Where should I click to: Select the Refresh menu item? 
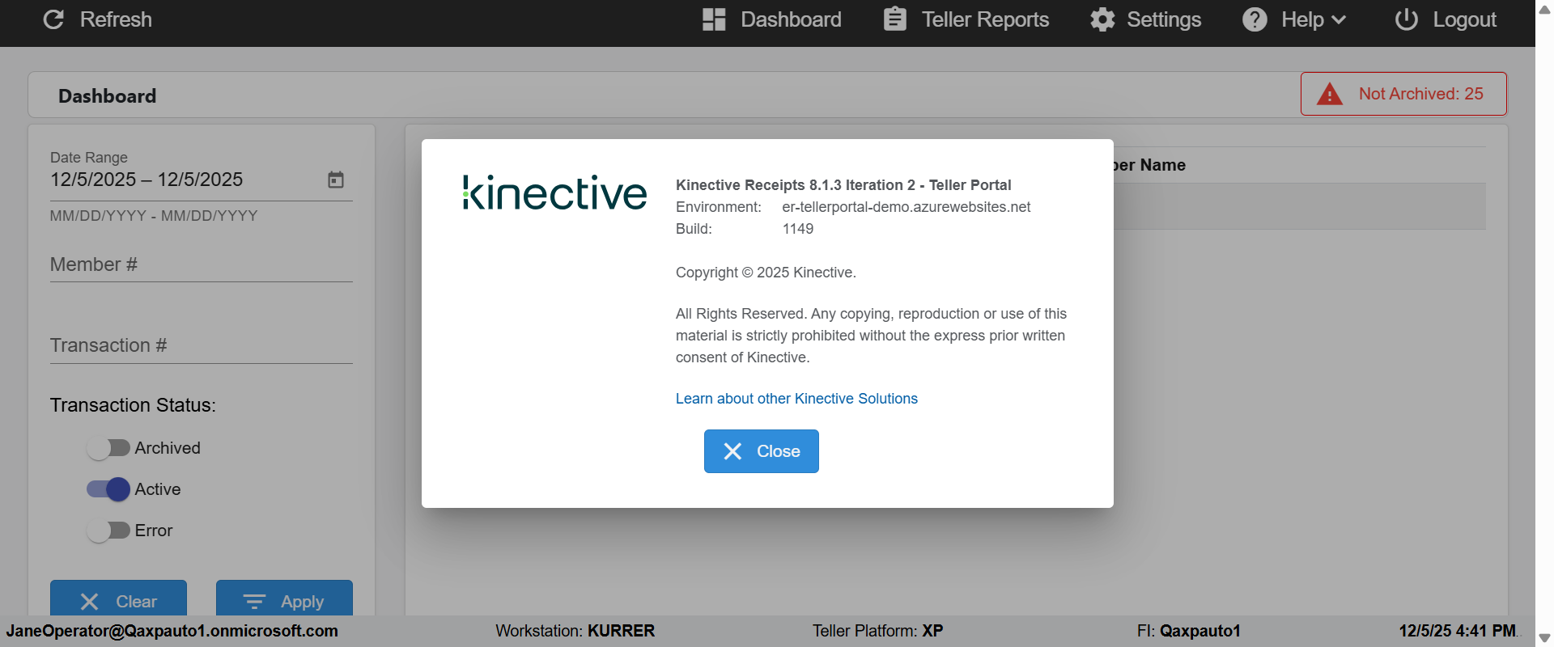(x=97, y=19)
